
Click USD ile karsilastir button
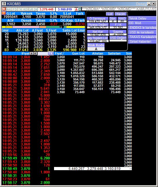coord(142,32)
